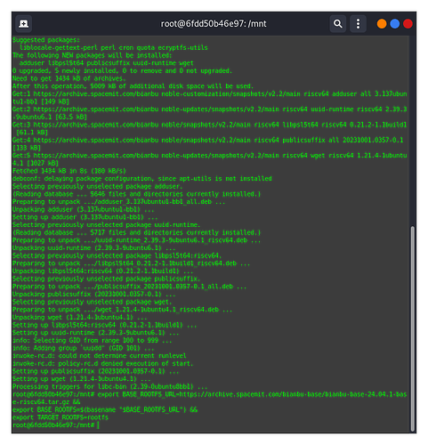
Task: Click the 'debconf: delaying package configuration' line
Action: [x=142, y=179]
